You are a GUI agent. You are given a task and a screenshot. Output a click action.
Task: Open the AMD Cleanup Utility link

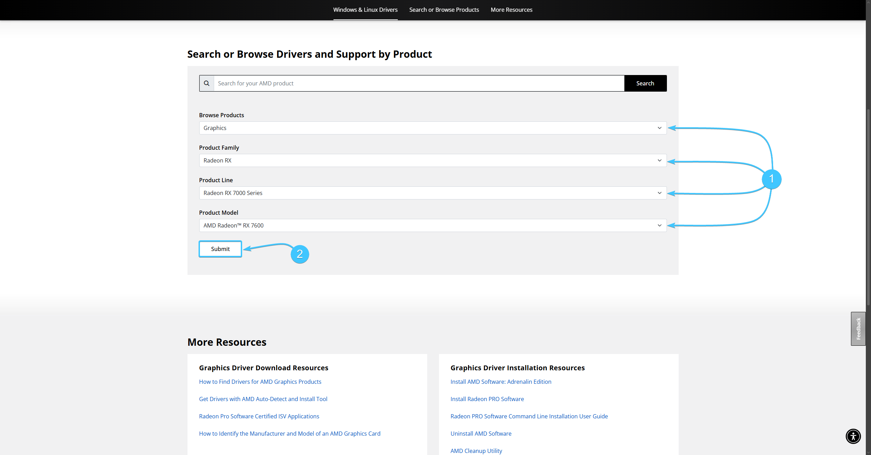[476, 451]
